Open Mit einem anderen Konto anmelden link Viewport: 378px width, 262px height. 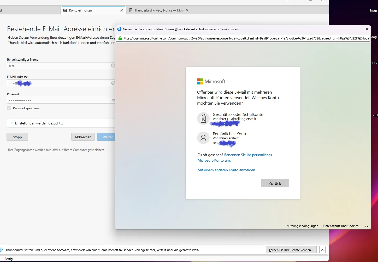[x=226, y=170]
